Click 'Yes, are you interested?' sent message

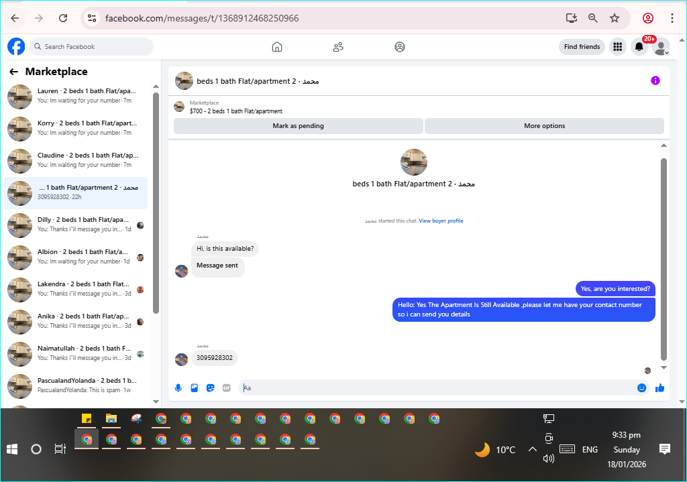click(x=615, y=289)
